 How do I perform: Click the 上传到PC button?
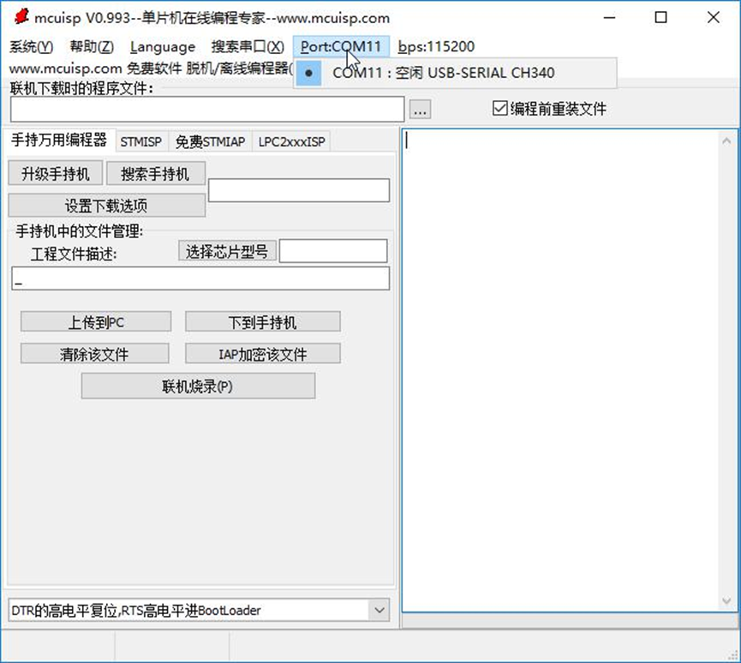coord(96,322)
